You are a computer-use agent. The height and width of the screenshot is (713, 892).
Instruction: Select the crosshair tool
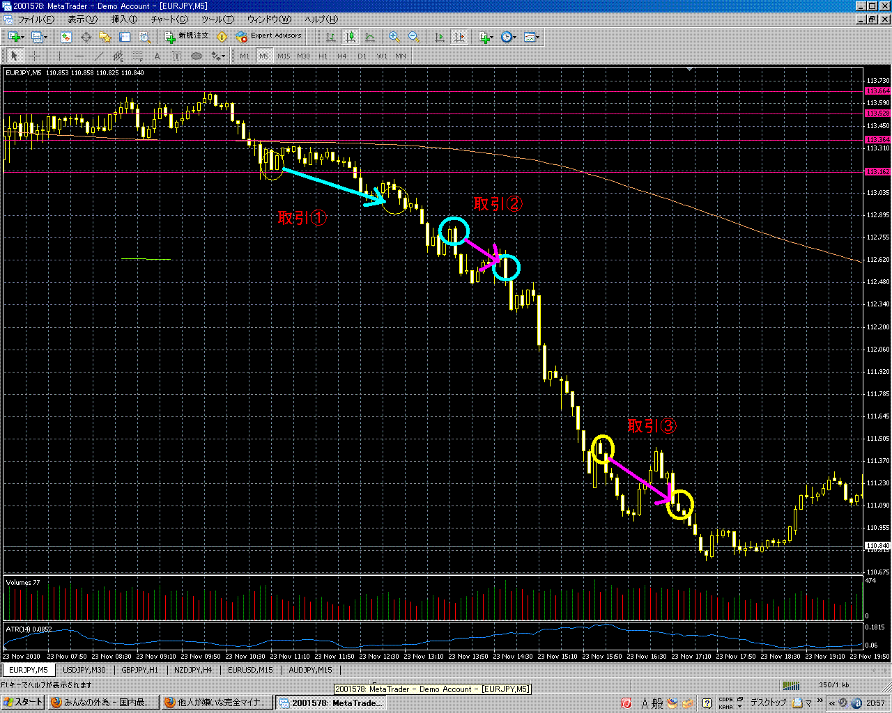[x=34, y=56]
